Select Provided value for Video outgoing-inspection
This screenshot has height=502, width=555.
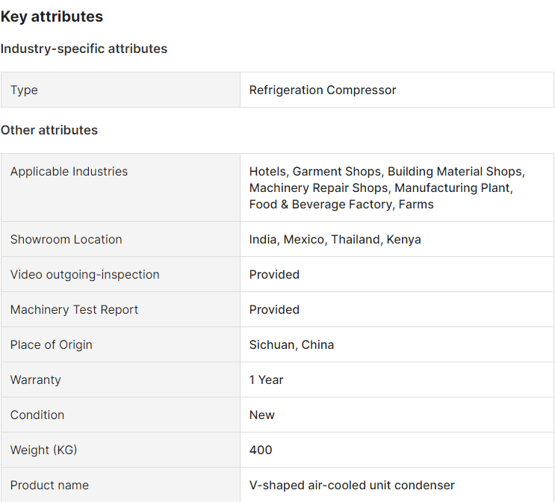coord(274,274)
